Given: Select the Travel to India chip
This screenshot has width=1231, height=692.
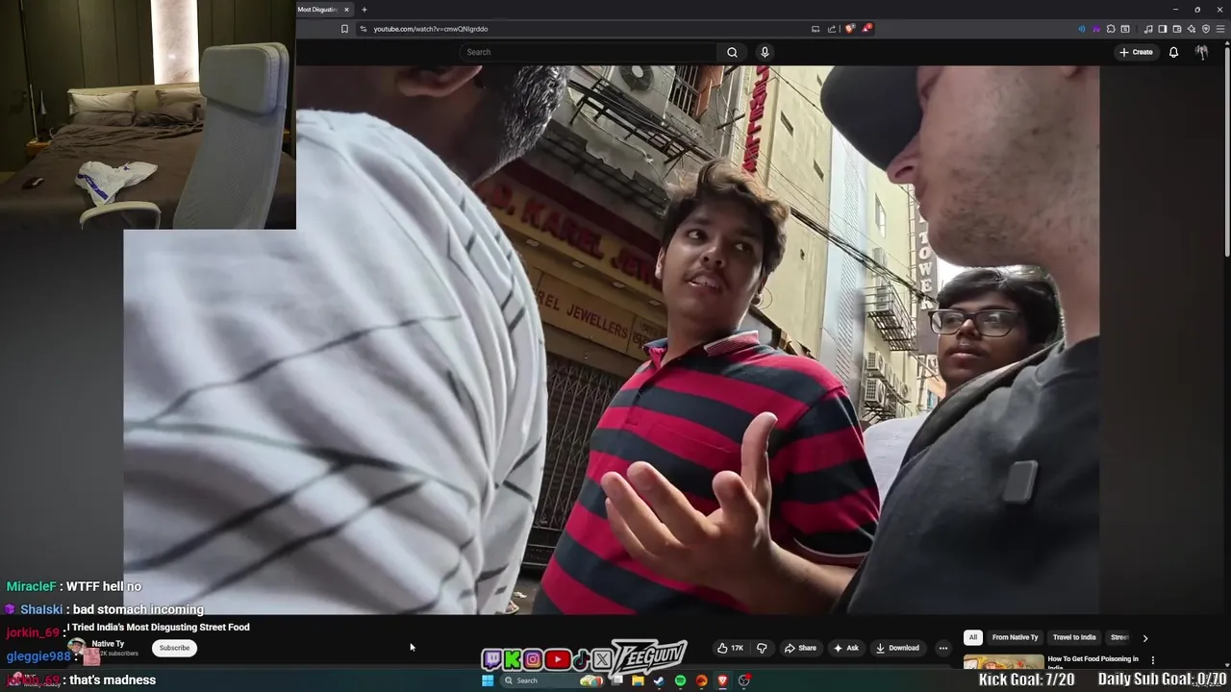Looking at the screenshot, I should coord(1074,637).
